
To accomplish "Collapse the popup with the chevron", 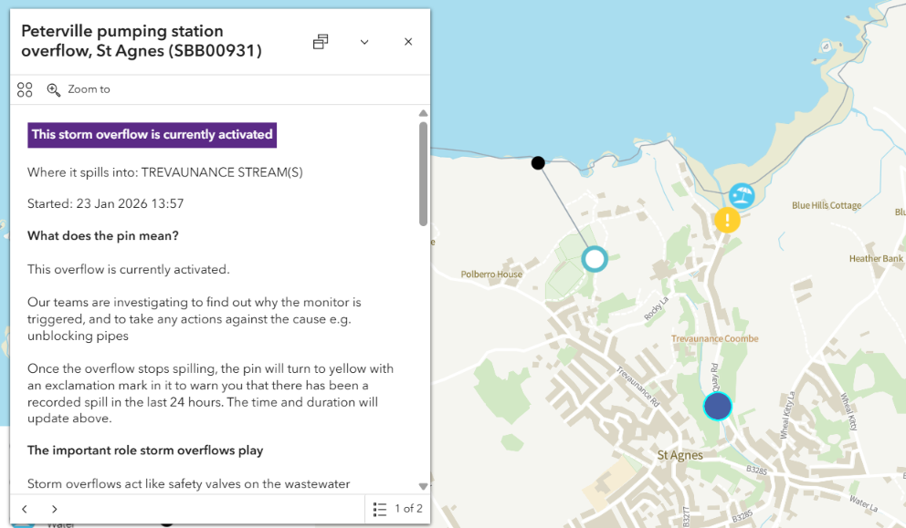I will pos(364,42).
